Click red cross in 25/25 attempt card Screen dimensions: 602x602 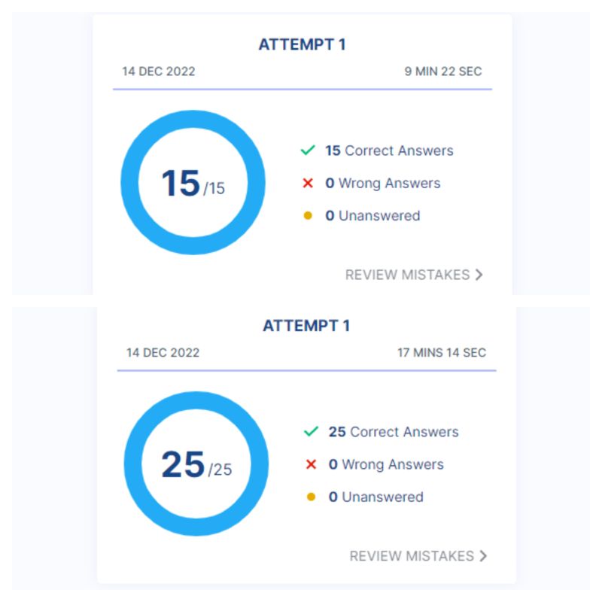[x=311, y=464]
